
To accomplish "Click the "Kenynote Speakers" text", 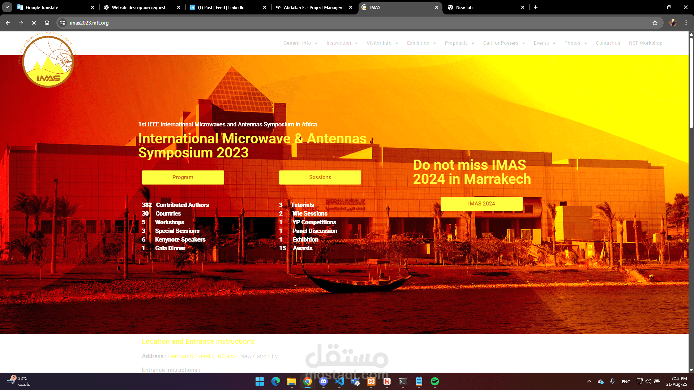I will point(180,239).
